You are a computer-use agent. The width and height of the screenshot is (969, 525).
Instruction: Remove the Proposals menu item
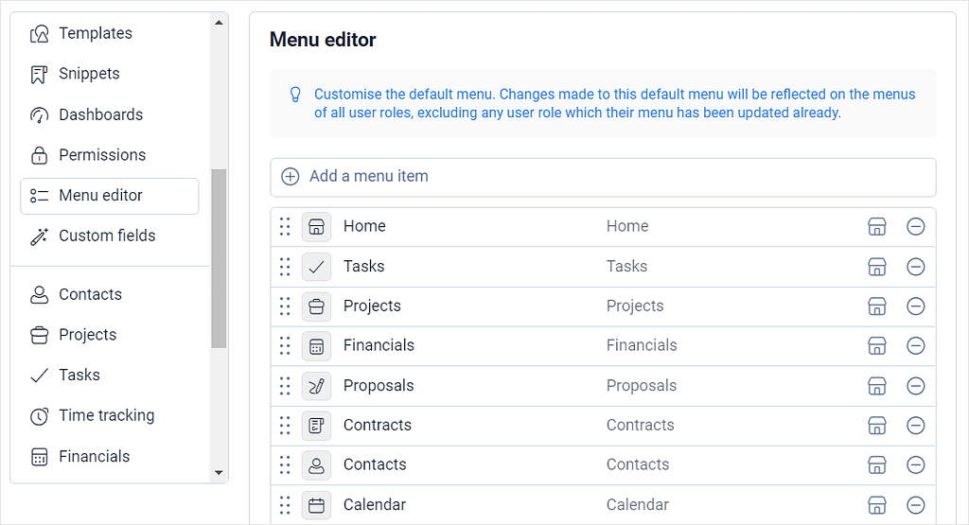point(916,386)
